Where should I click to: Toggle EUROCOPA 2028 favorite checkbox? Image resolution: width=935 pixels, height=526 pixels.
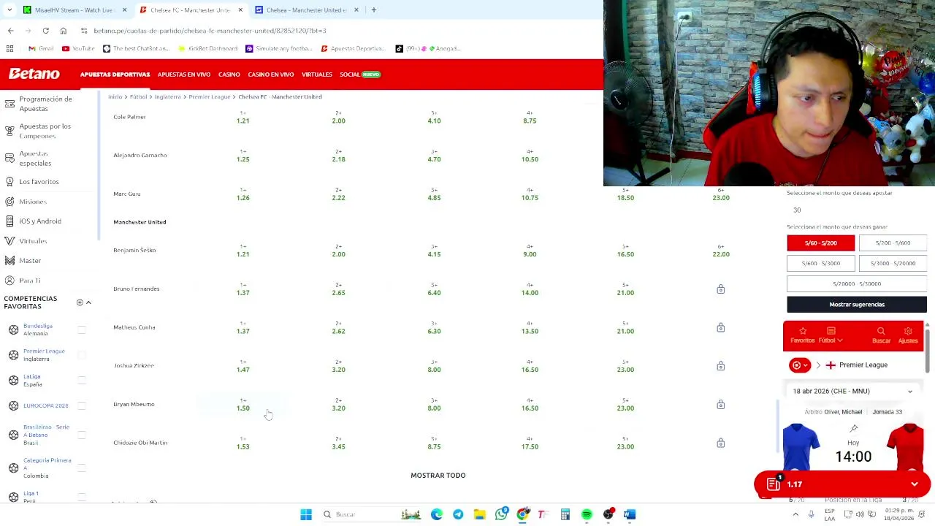pos(82,405)
